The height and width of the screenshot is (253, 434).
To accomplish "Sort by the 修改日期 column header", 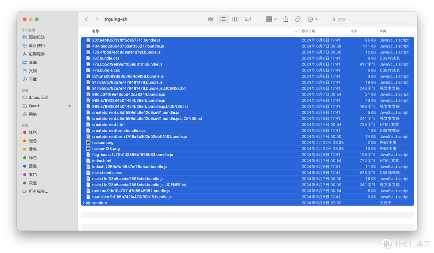I will tap(308, 31).
